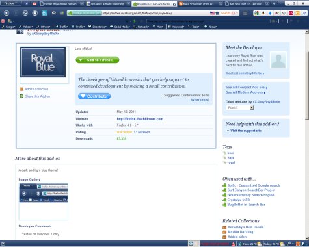Open the Traffic bookmarks toolbar menu
The image size is (309, 247).
(x=62, y=27)
